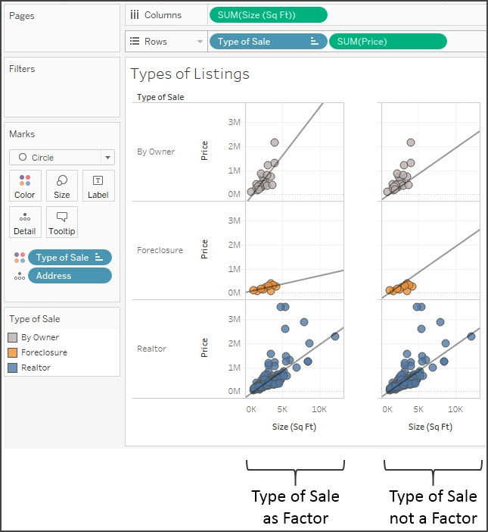This screenshot has height=532, width=488.
Task: Click the Rows shelf icon
Action: 135,42
